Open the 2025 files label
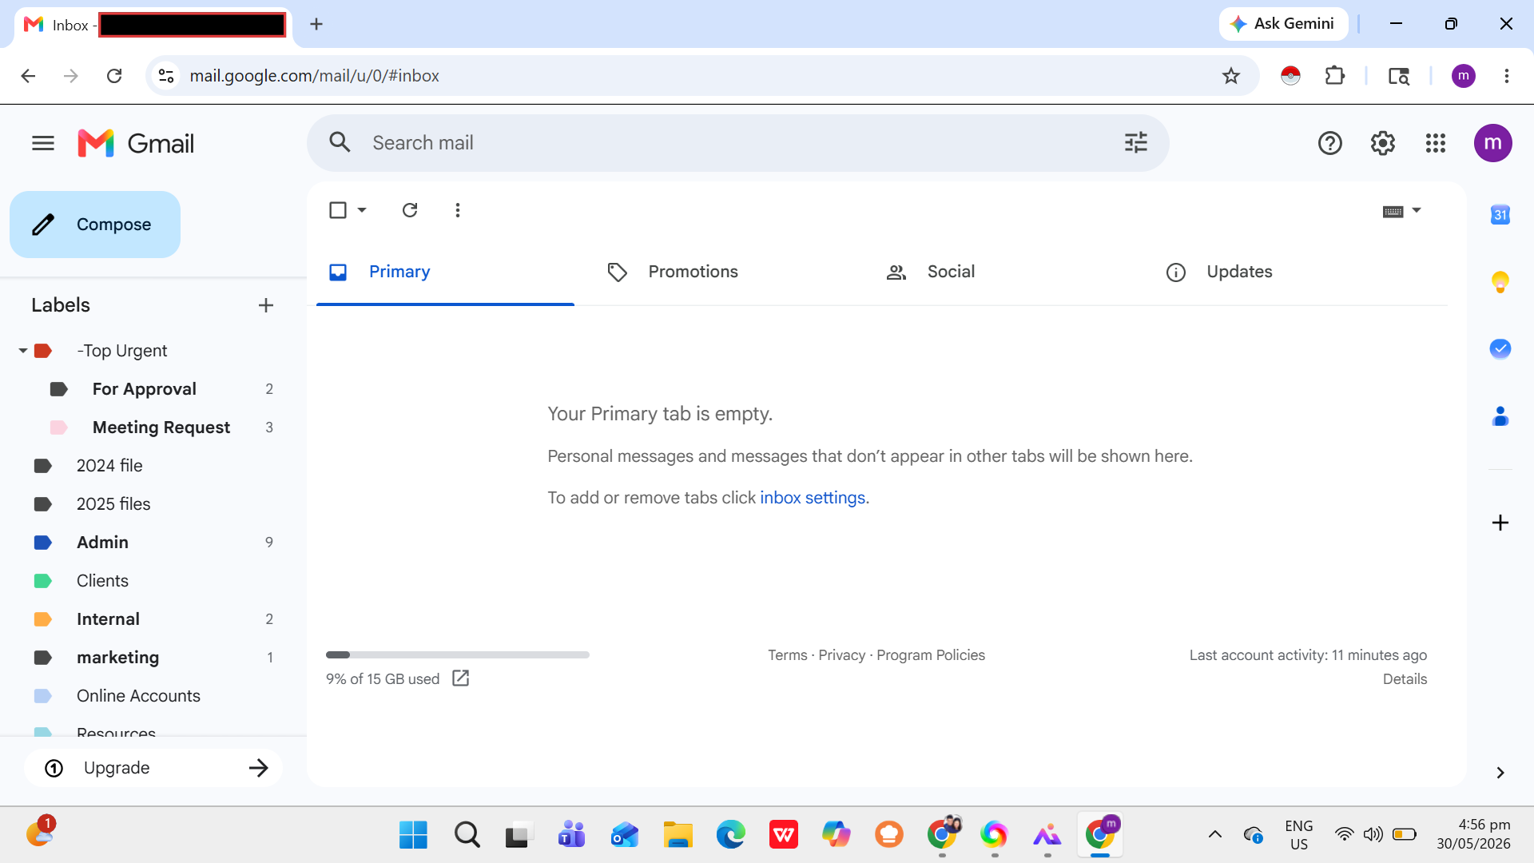This screenshot has height=863, width=1534. click(x=113, y=504)
